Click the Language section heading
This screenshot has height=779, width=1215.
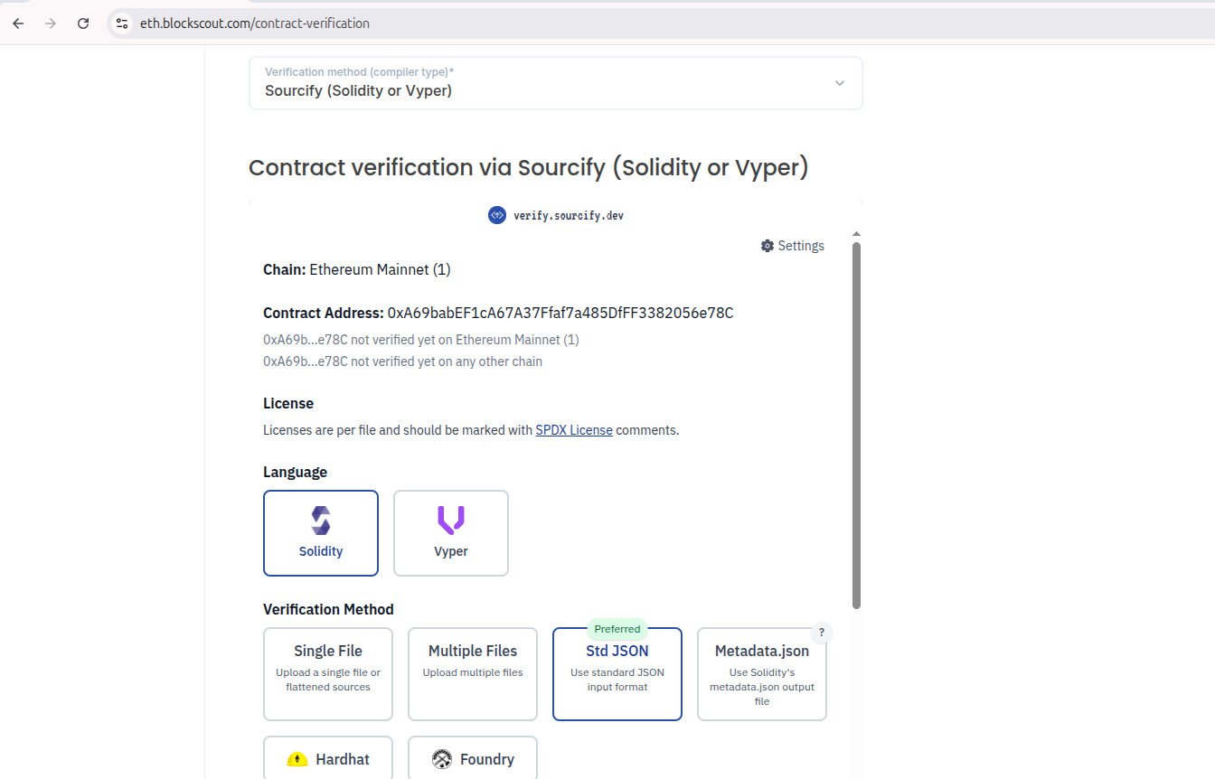[x=296, y=472]
